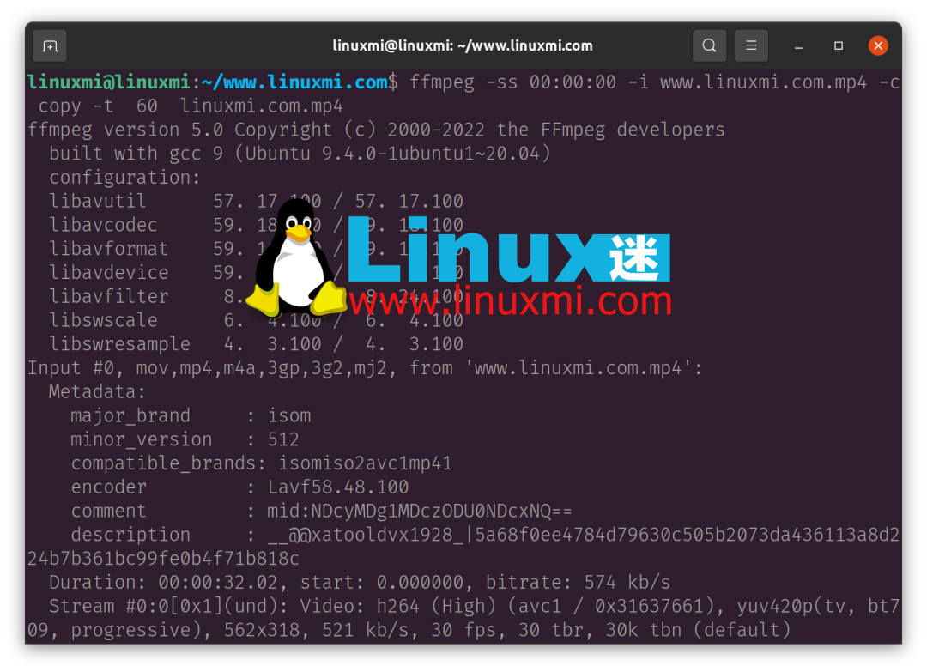Click the comment mid:NDcyMDg1... line

(322, 511)
